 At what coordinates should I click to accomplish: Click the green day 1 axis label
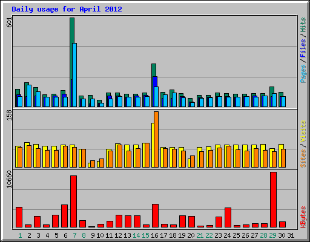(20, 235)
